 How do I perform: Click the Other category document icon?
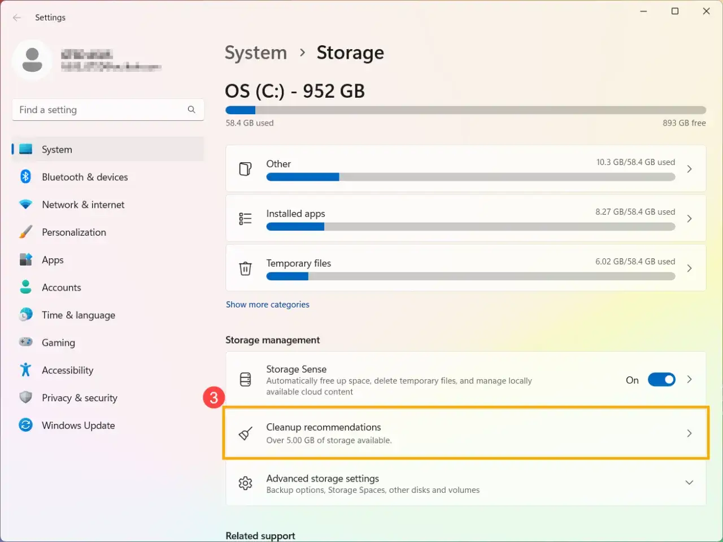245,169
